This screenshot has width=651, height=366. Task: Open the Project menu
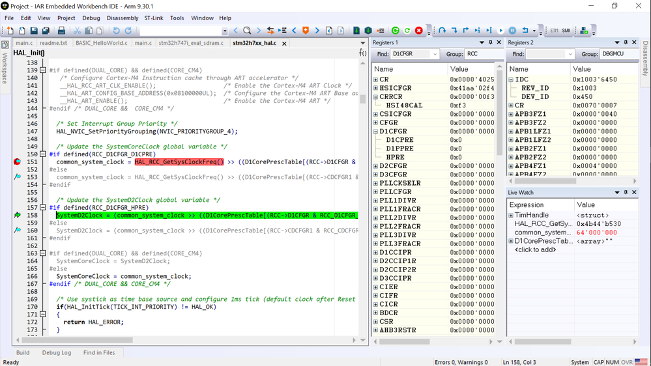pos(66,18)
